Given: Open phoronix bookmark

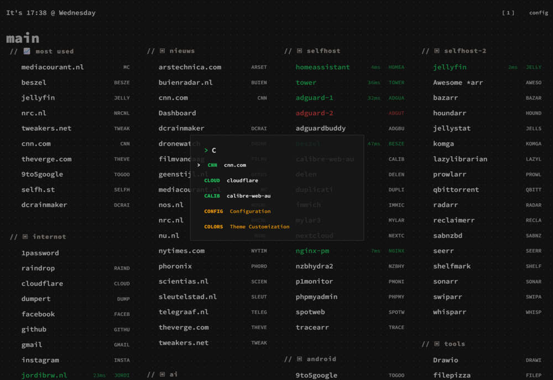Looking at the screenshot, I should coord(175,266).
